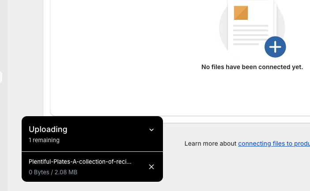Cancel the Plentiful-Plates file upload
Viewport: 310px width, 191px height.
[x=151, y=167]
